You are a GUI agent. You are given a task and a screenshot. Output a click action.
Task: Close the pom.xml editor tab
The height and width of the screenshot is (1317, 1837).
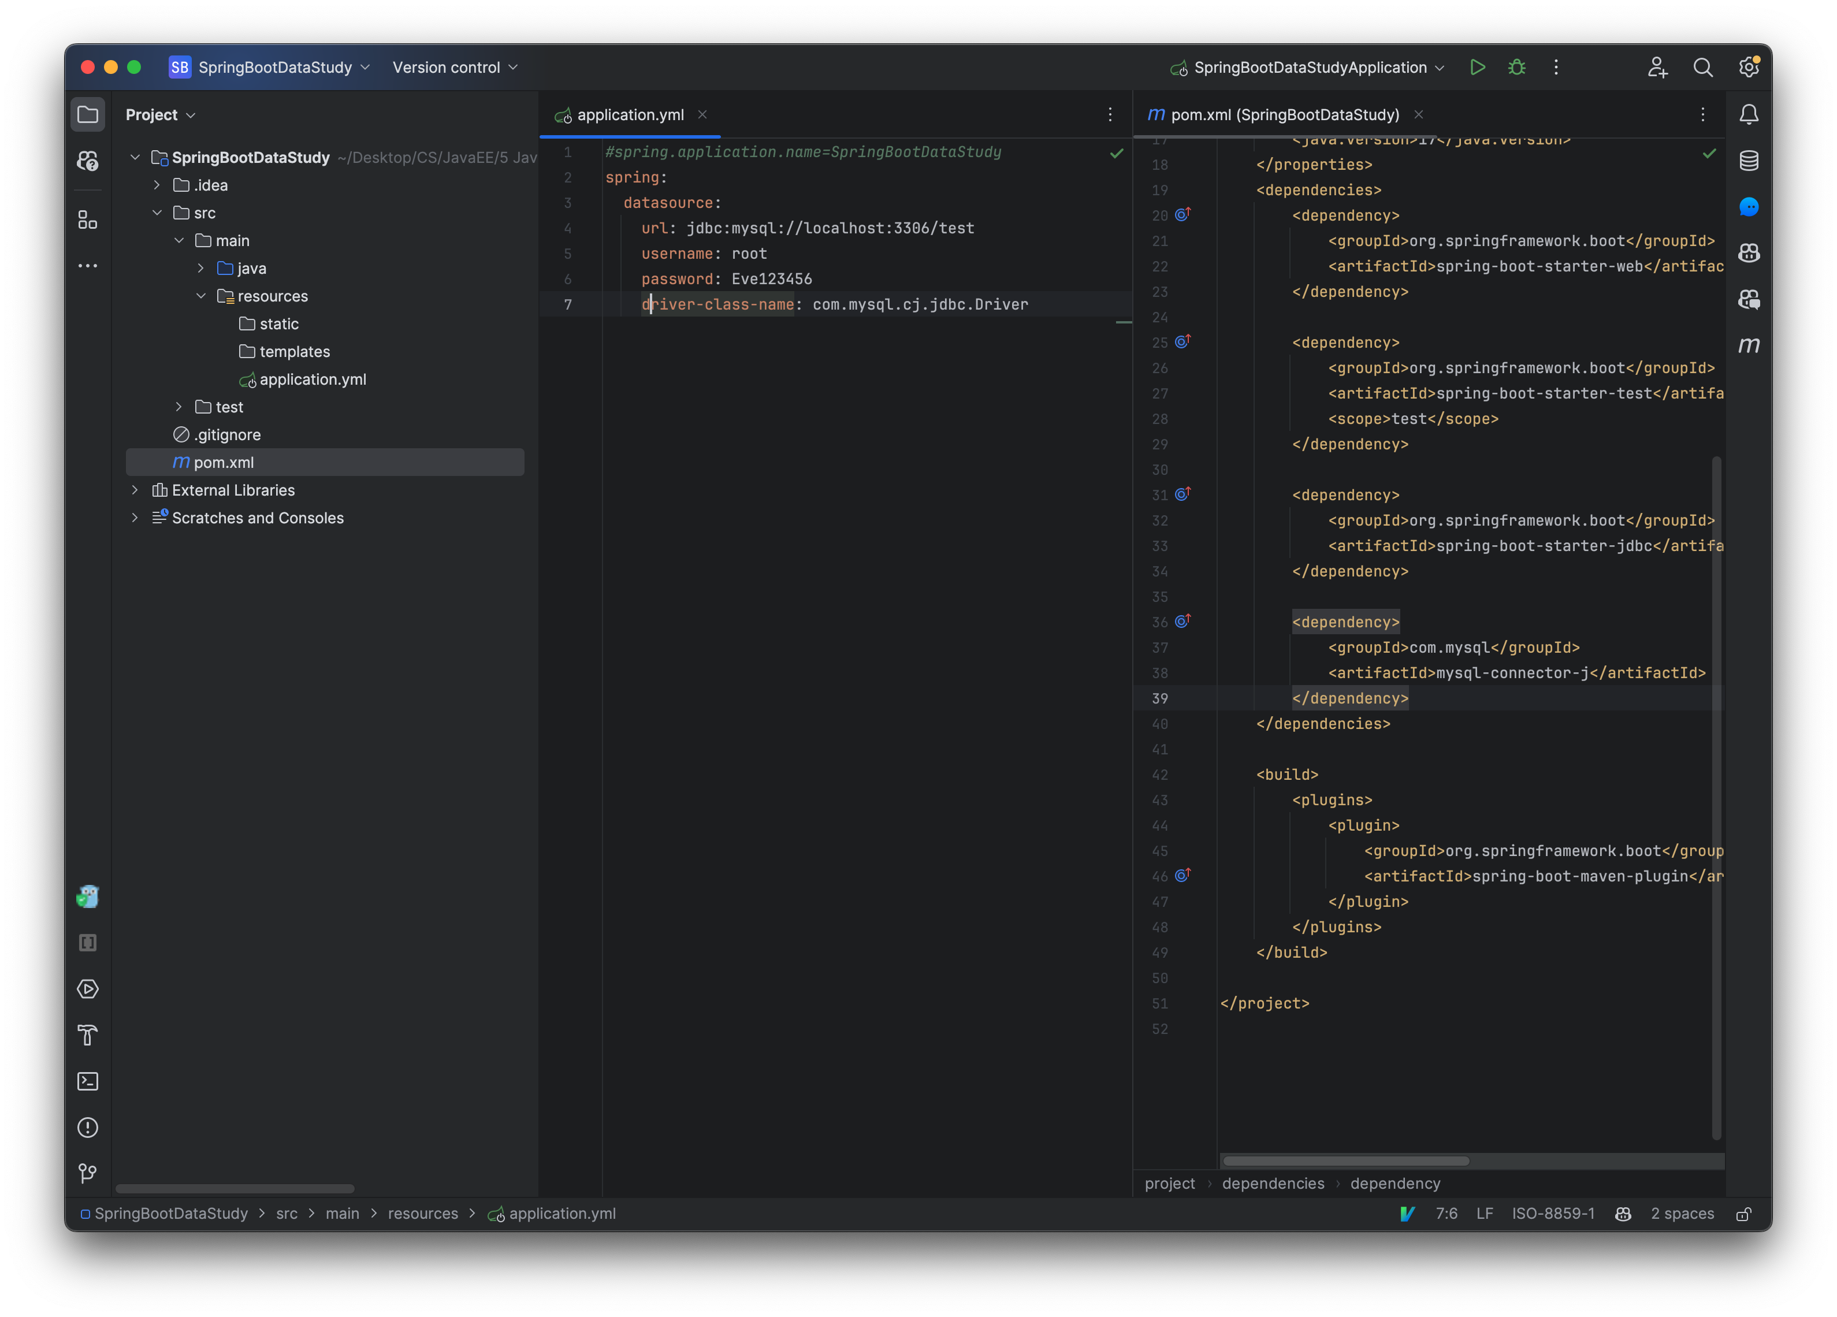coord(1418,114)
